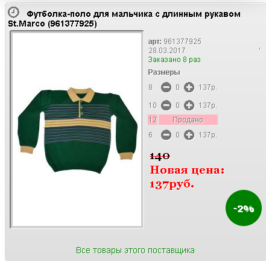Open product title link for St.Marco polo
This screenshot has width=266, height=261.
click(x=124, y=19)
